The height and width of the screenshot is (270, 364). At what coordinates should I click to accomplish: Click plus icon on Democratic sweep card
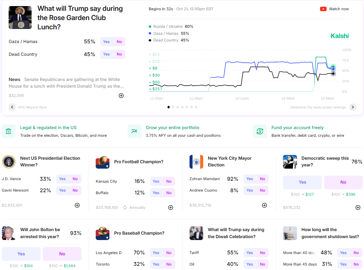358,208
